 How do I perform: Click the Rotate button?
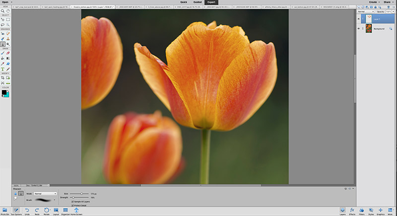(x=47, y=211)
